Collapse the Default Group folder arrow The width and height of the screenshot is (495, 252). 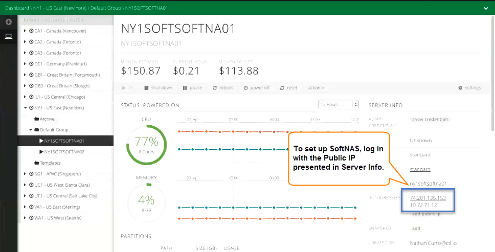[x=31, y=130]
